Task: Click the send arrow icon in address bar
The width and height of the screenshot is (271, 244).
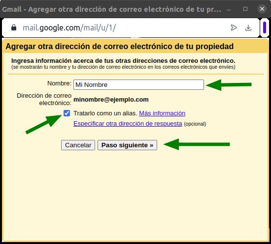Action: [x=234, y=27]
